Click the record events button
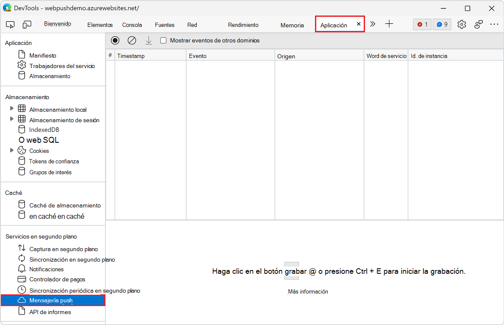Screen dimensions: 504x325 (x=115, y=40)
